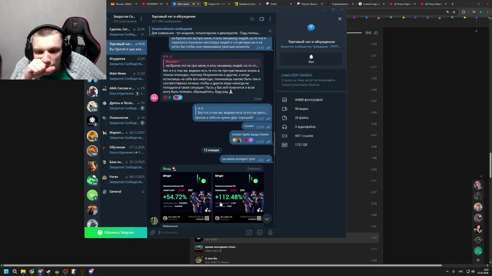Open the 33 файла shared files row
This screenshot has height=276, width=492.
[x=311, y=118]
